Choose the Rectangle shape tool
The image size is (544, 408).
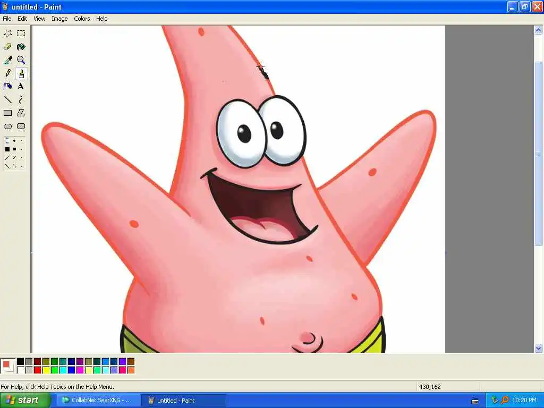pyautogui.click(x=7, y=113)
